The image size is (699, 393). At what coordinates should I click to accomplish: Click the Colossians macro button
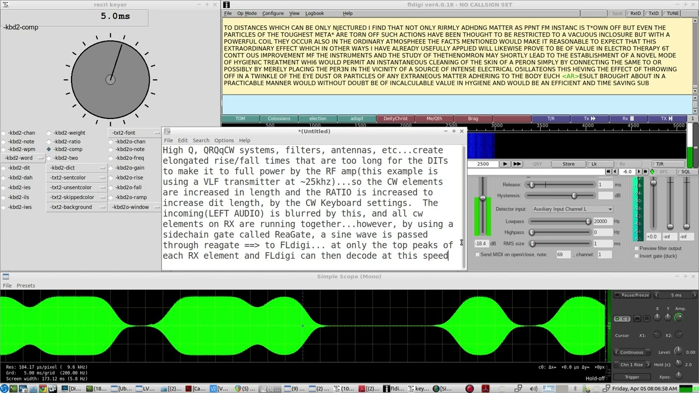click(279, 118)
